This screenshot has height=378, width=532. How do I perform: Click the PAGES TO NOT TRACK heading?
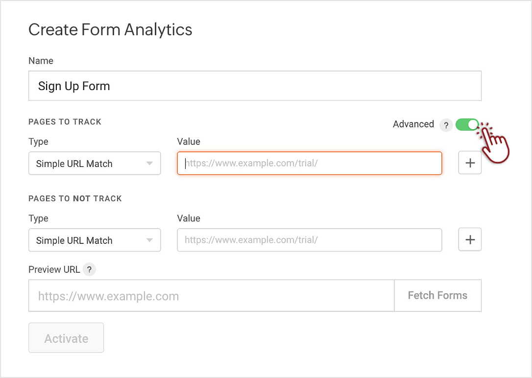point(75,199)
